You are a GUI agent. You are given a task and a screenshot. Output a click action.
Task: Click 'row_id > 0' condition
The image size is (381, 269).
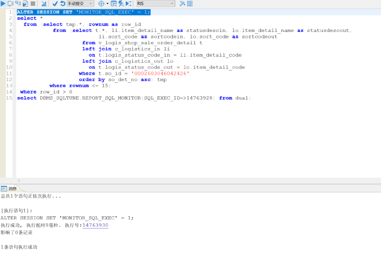pos(56,92)
